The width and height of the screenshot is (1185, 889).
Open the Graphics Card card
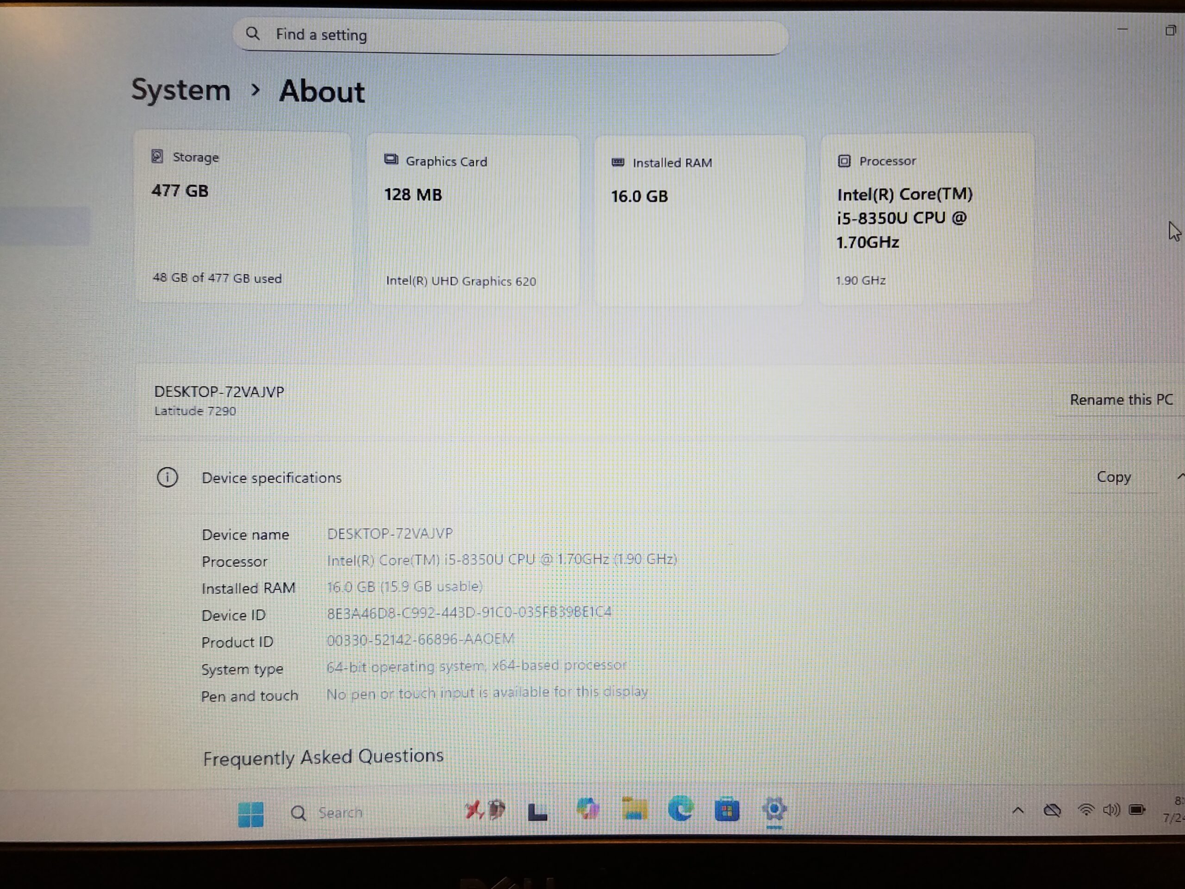coord(473,220)
